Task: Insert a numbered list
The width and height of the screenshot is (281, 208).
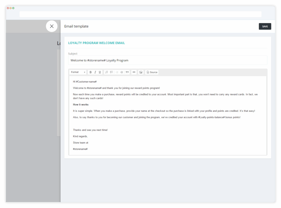Action: (x=107, y=72)
